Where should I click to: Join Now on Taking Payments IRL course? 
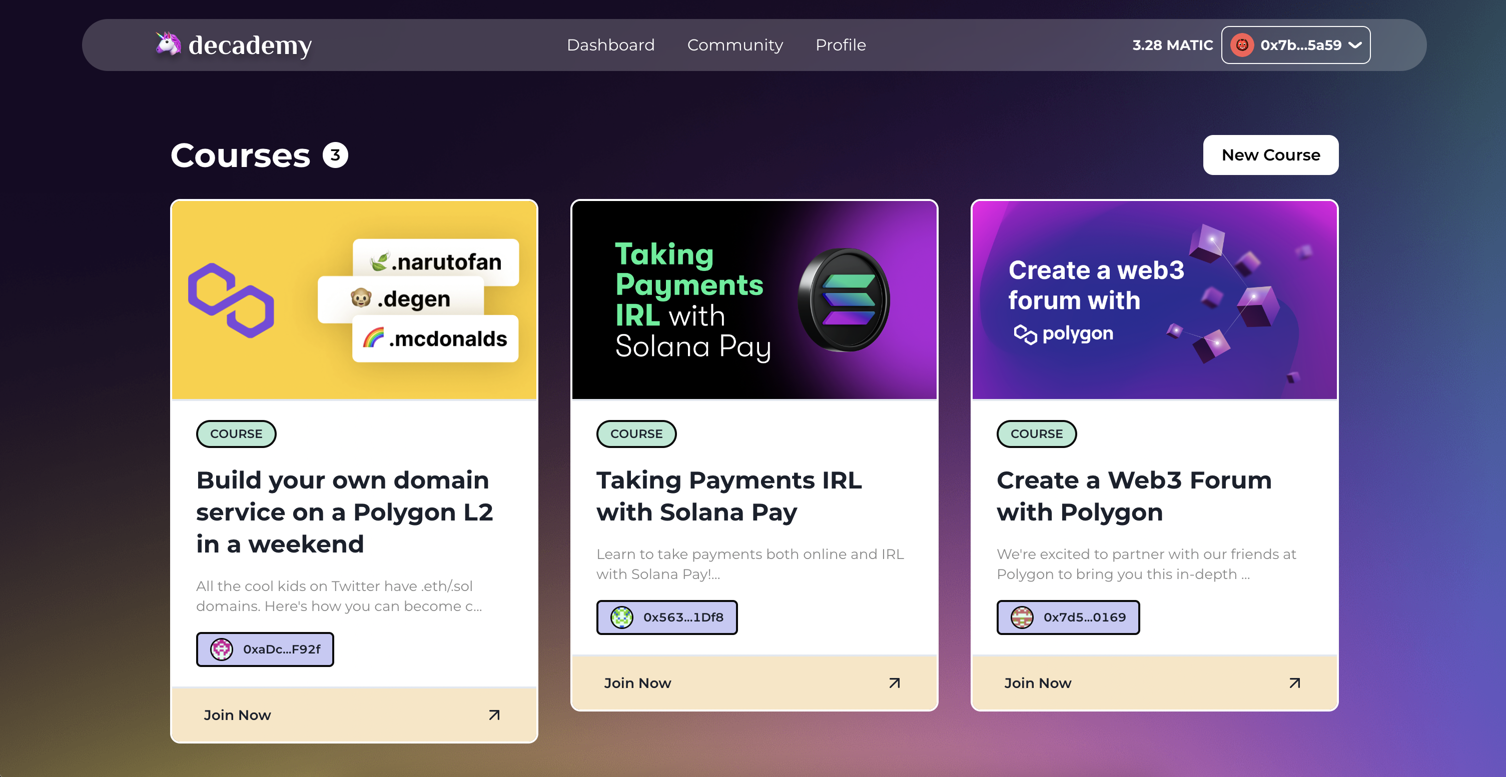coord(637,682)
